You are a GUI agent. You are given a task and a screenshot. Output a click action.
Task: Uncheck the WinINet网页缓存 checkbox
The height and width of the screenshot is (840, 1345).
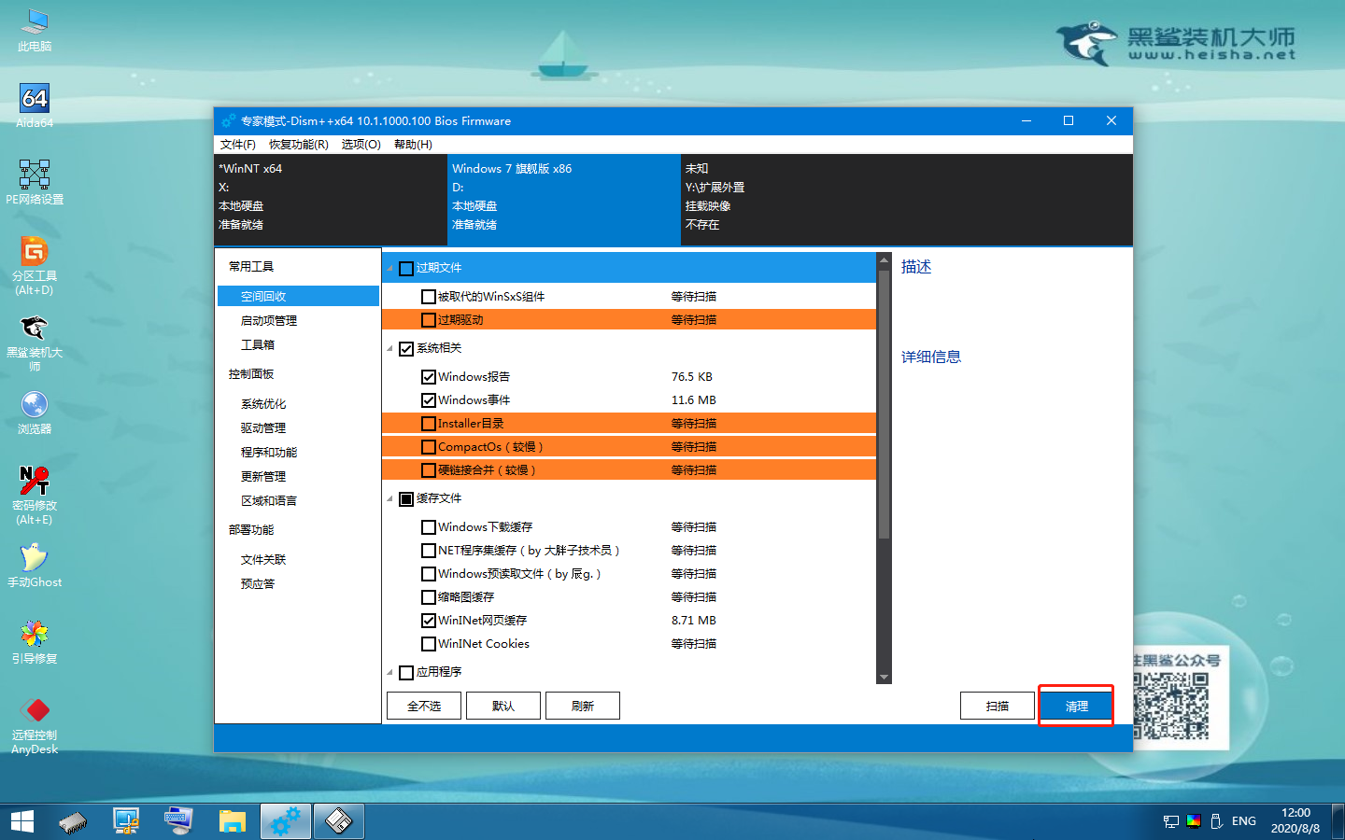429,621
